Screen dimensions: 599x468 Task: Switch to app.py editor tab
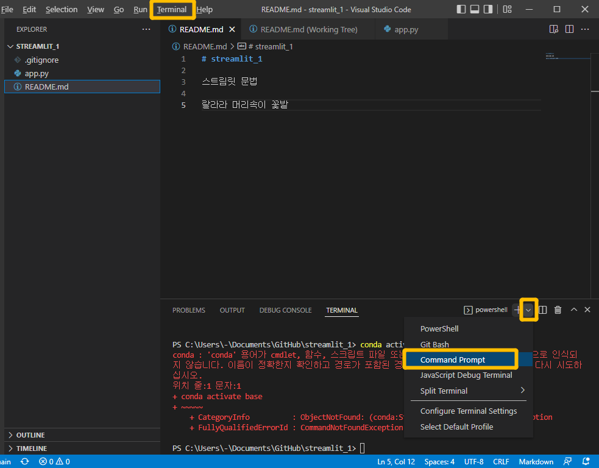pyautogui.click(x=412, y=29)
